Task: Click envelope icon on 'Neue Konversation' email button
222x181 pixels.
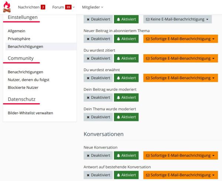Action: pos(147,156)
